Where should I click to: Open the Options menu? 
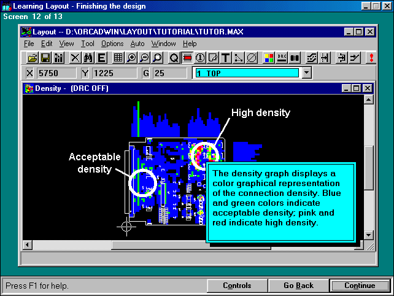tap(112, 44)
